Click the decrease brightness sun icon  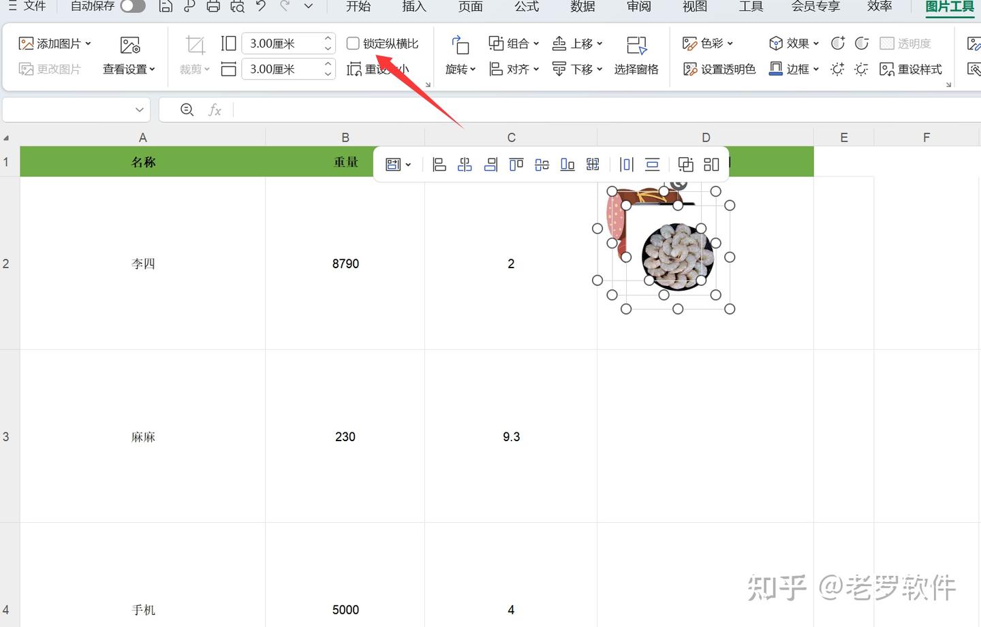(x=862, y=69)
